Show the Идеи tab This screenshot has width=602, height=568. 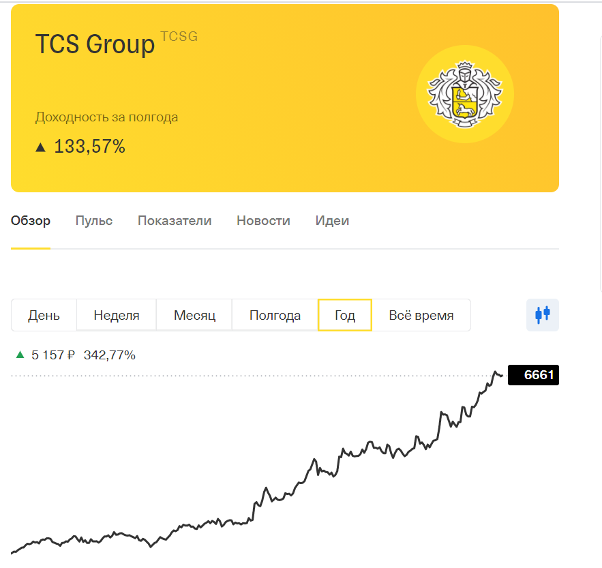point(332,221)
